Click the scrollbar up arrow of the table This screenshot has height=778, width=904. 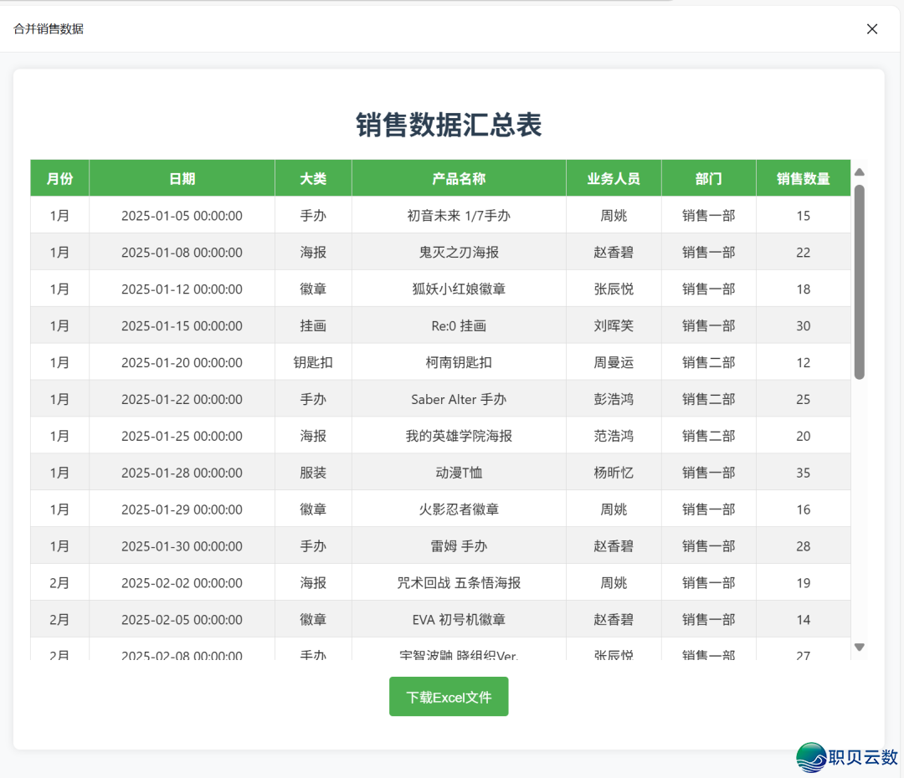click(x=859, y=171)
